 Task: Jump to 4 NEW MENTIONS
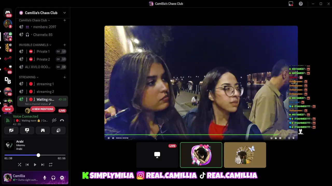click(x=43, y=109)
